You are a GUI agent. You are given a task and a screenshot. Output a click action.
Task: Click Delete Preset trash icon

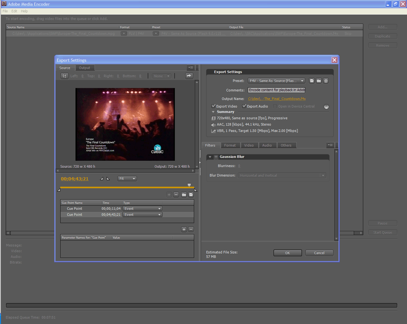tap(326, 81)
